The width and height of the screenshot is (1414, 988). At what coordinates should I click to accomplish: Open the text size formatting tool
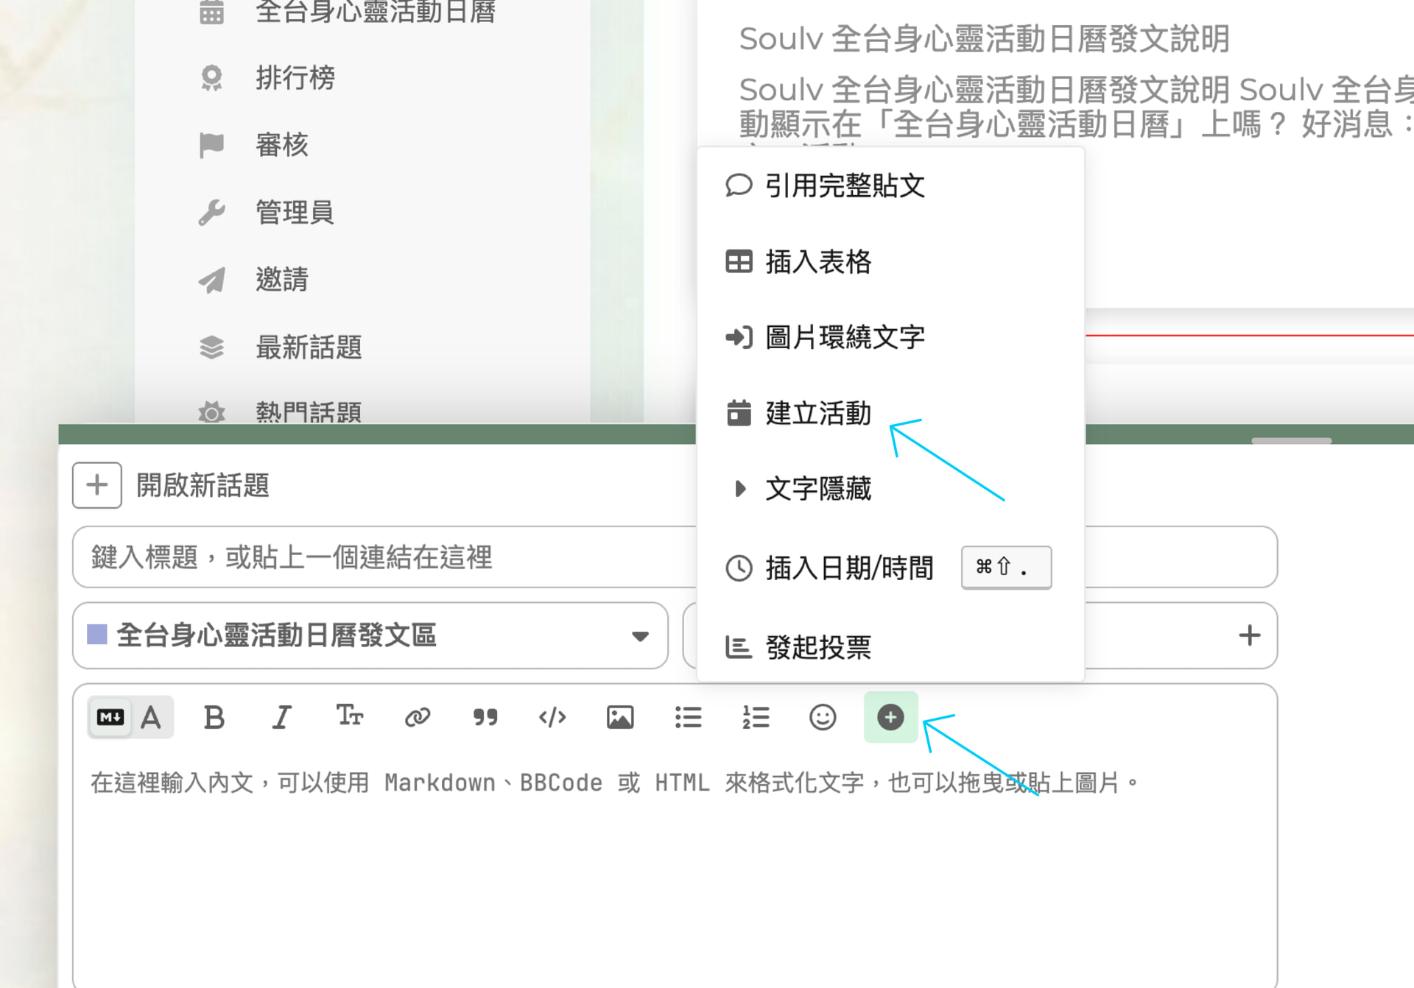(349, 716)
